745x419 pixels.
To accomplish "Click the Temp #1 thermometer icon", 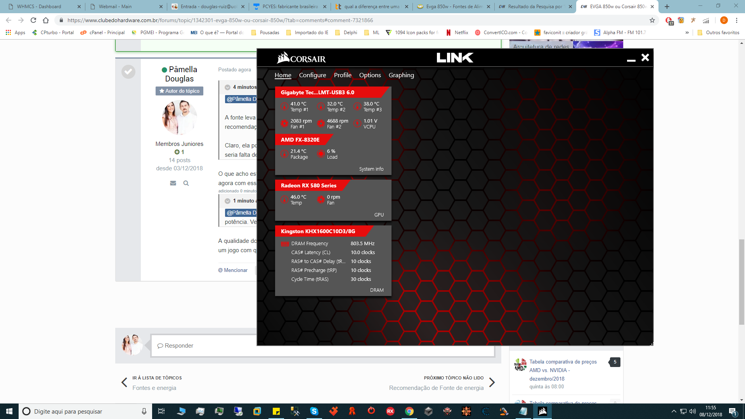I will click(284, 106).
